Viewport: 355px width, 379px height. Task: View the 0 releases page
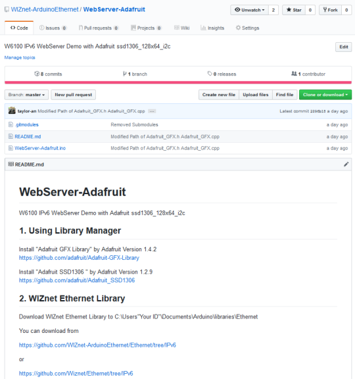222,74
